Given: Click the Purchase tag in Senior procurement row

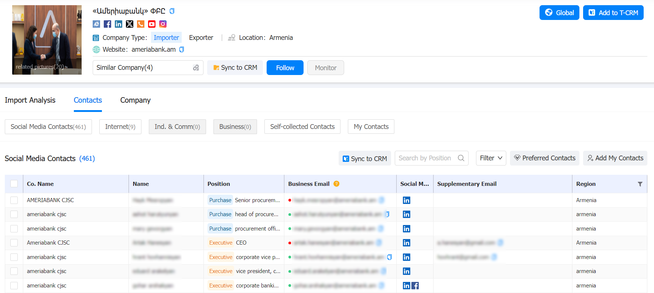Looking at the screenshot, I should pyautogui.click(x=220, y=200).
